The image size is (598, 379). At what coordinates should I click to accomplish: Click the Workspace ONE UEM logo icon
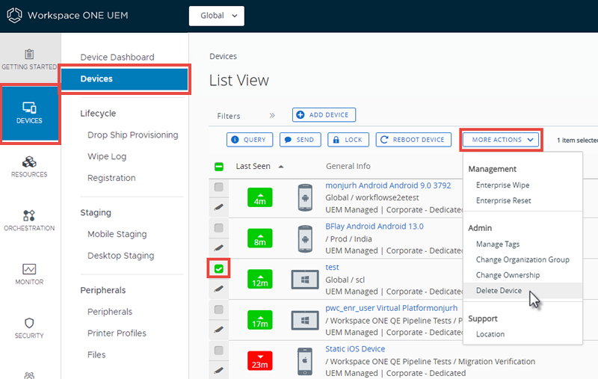click(14, 15)
